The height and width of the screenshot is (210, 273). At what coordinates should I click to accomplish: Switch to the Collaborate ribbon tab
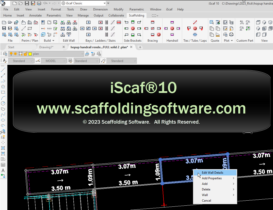tap(116, 15)
